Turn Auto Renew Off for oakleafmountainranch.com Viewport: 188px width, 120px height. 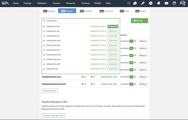[135, 84]
